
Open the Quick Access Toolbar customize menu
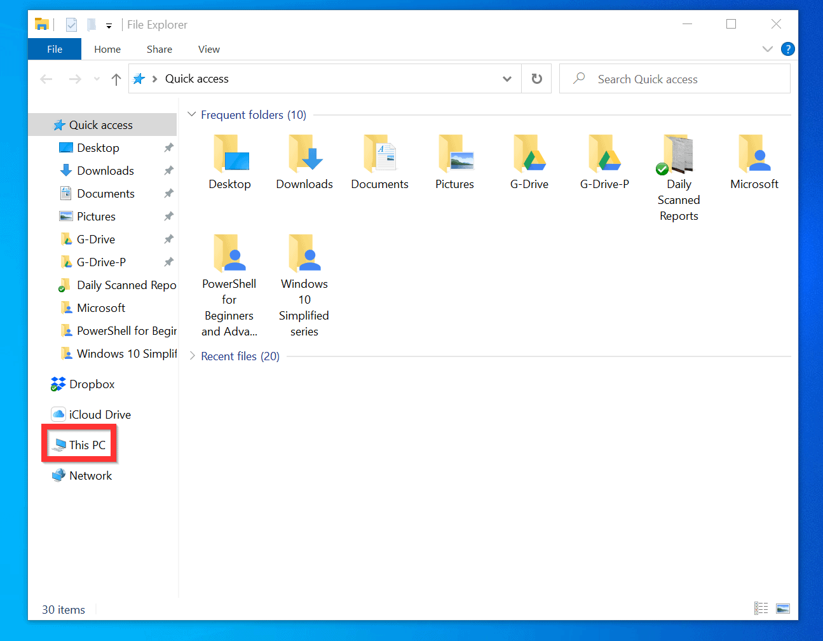[x=109, y=25]
